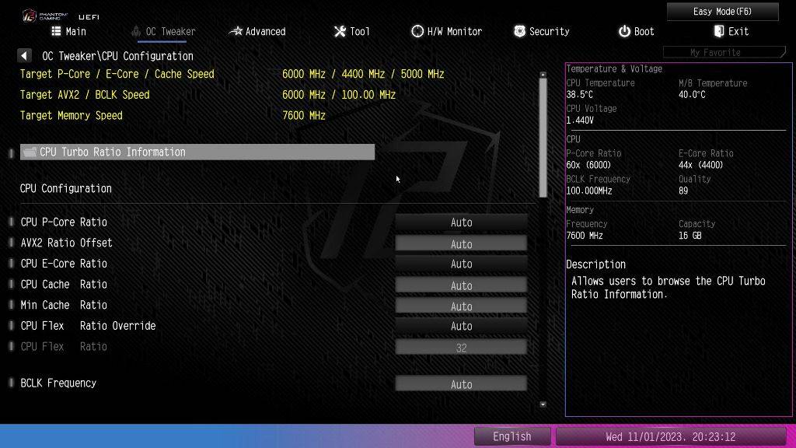Open AVX2 Ratio Offset value dropdown
Screen dimensions: 796x448
tap(461, 243)
